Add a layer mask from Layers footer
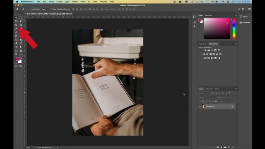This screenshot has height=149, width=265. pos(217,147)
